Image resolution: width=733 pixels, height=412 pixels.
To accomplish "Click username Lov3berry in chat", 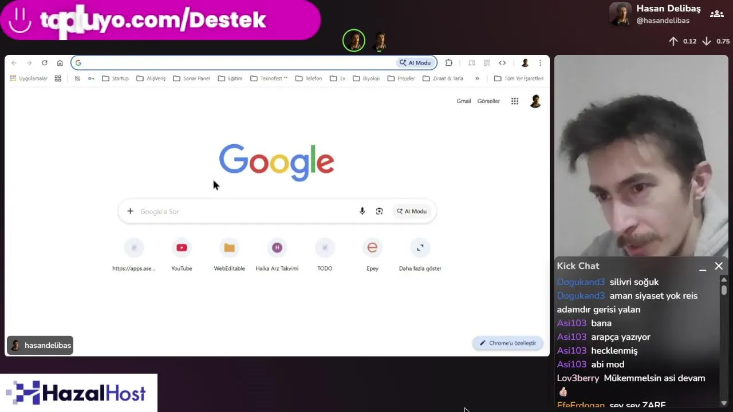I will click(x=578, y=378).
